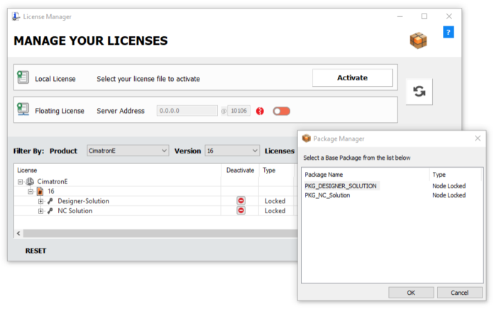This screenshot has width=494, height=309.
Task: Open the Version dropdown showing 16
Action: tap(232, 151)
